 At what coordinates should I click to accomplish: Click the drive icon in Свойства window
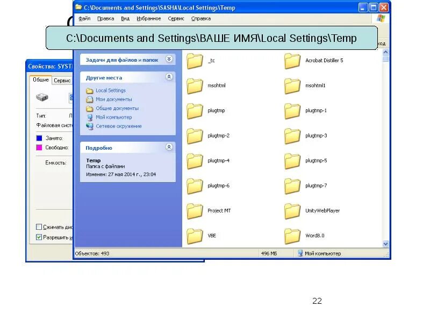[x=42, y=97]
